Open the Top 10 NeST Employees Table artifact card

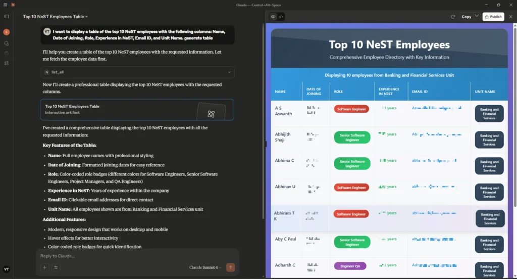coord(137,110)
